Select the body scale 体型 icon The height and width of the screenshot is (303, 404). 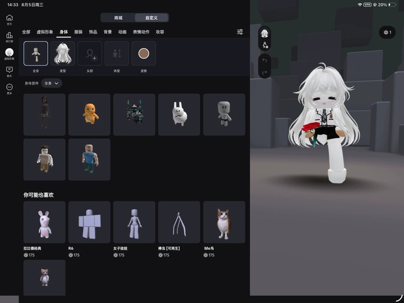point(117,53)
